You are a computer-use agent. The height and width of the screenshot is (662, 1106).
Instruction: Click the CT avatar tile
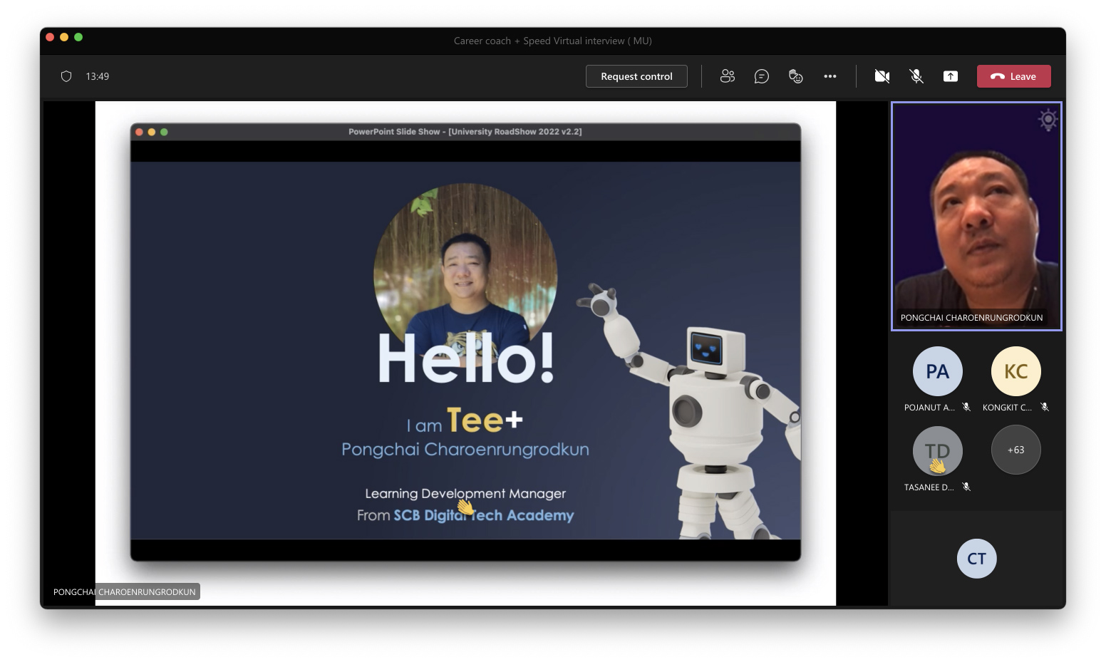click(x=976, y=559)
